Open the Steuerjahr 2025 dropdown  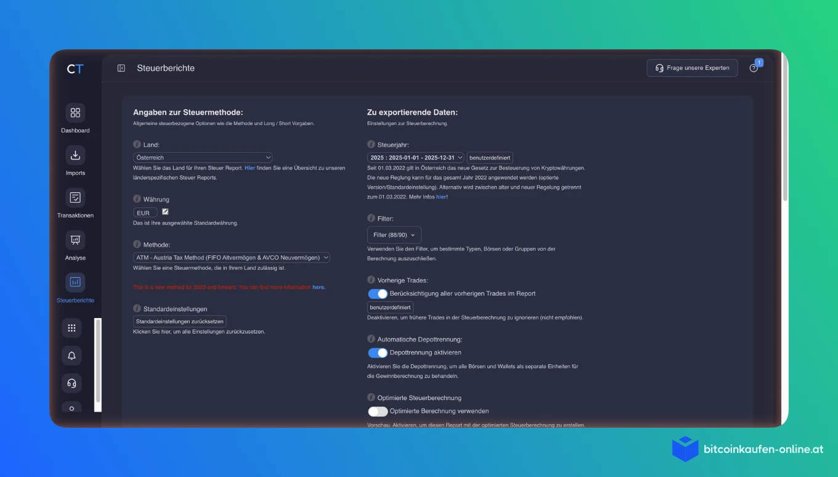click(x=416, y=158)
